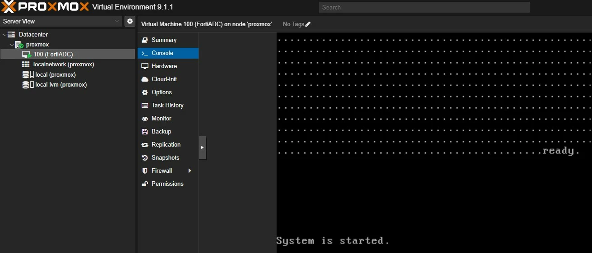
Task: Click the Virtual Environment 9.1.1 version text
Action: pos(133,7)
